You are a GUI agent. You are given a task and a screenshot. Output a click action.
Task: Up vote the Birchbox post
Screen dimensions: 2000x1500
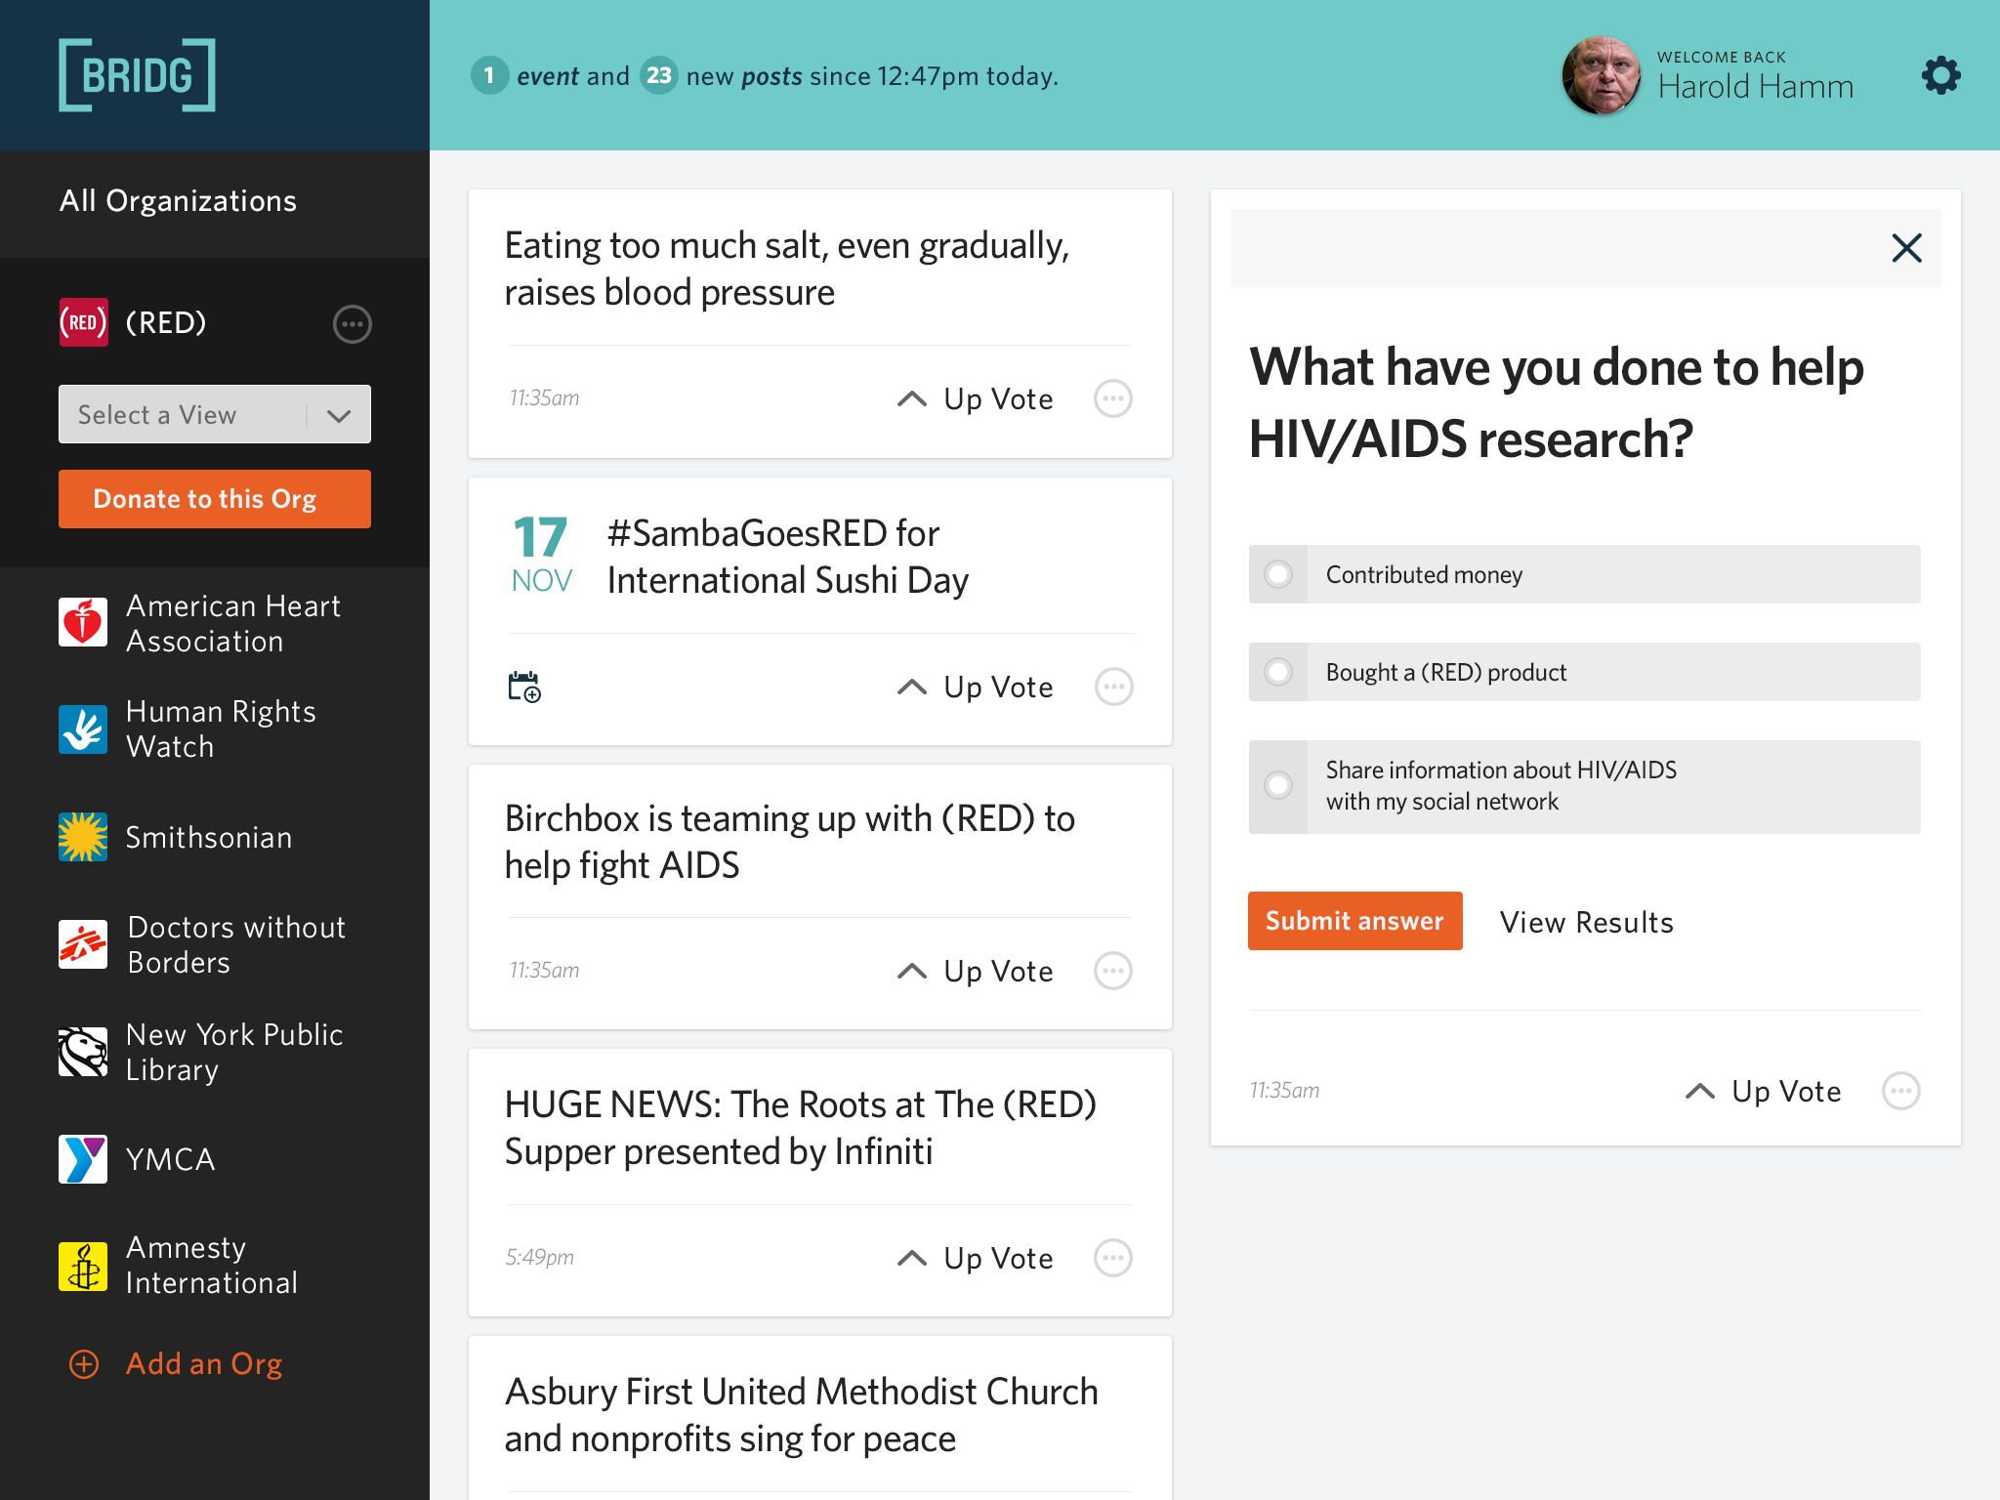[975, 971]
